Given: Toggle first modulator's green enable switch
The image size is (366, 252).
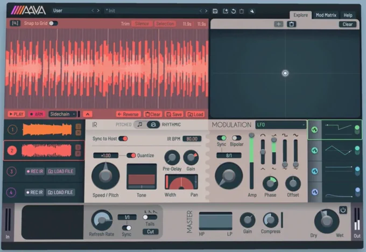Looking at the screenshot, I should click(x=357, y=129).
